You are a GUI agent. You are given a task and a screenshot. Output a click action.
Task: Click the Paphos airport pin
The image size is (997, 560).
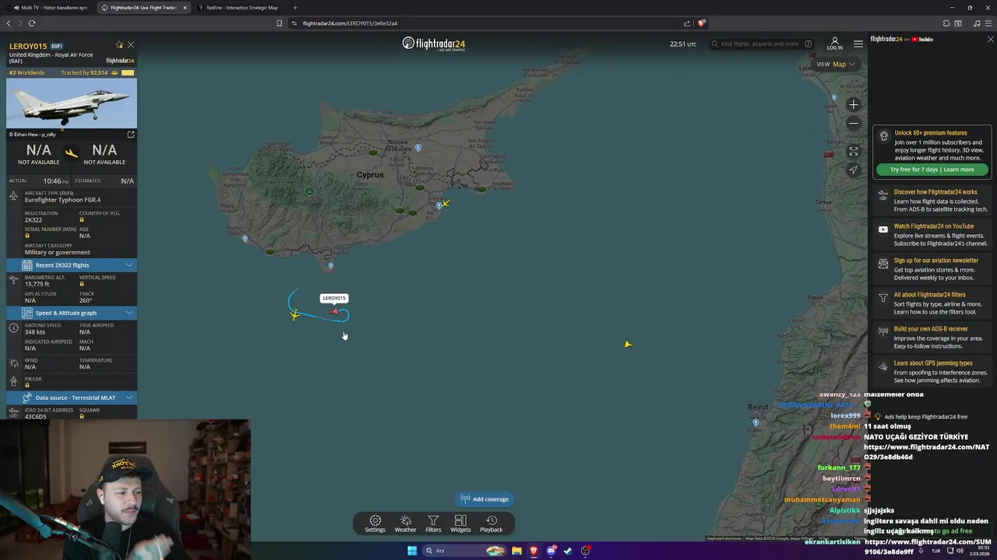[245, 238]
